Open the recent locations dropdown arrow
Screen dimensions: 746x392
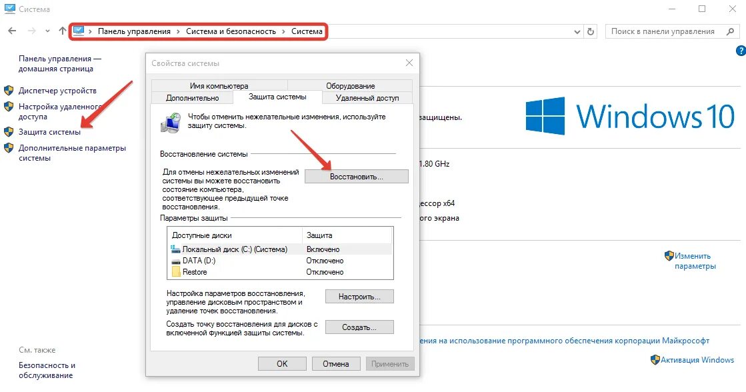pyautogui.click(x=47, y=31)
